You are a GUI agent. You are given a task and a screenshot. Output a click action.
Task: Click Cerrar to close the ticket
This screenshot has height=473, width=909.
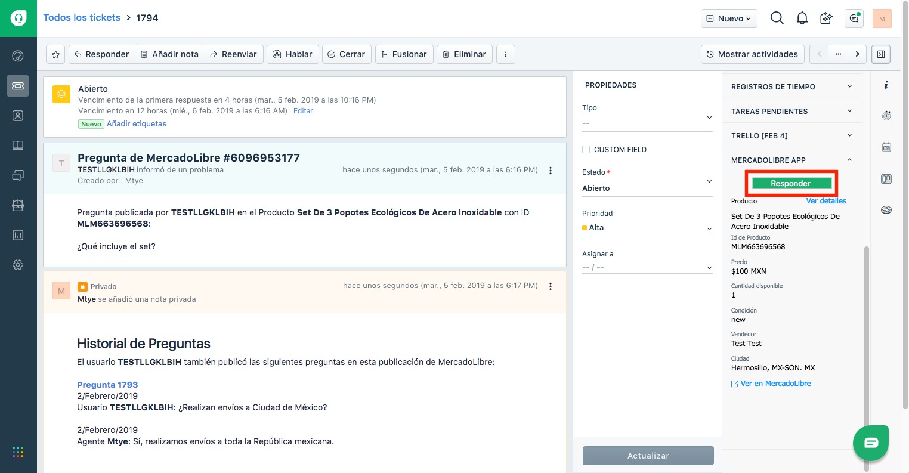click(347, 54)
